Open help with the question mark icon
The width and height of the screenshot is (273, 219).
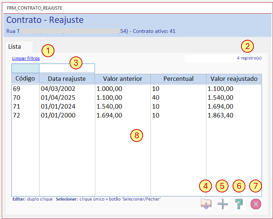(239, 204)
